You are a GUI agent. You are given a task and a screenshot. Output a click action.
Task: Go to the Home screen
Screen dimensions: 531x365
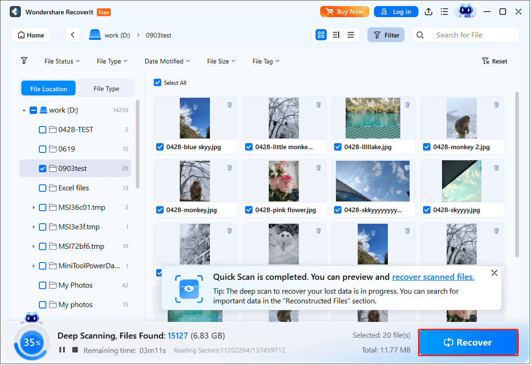(31, 35)
